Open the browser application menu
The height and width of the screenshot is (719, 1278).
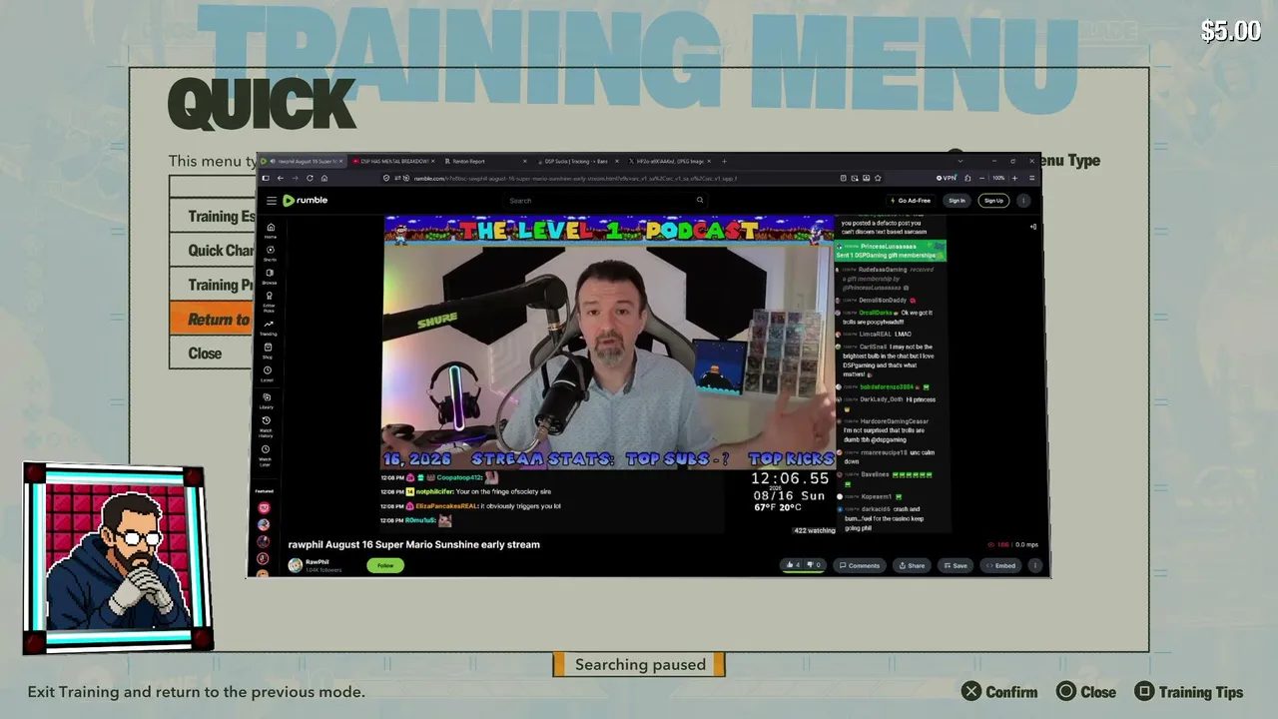pyautogui.click(x=1031, y=178)
